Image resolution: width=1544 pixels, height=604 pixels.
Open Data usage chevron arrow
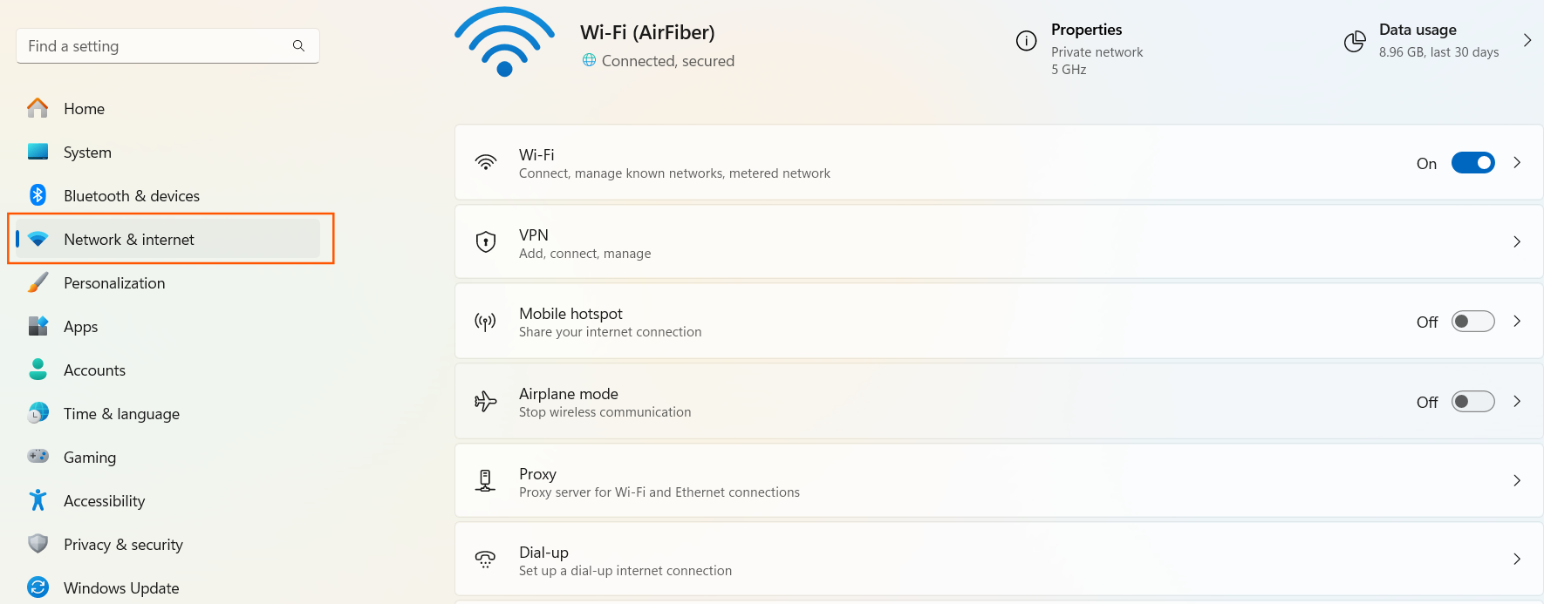(1527, 40)
